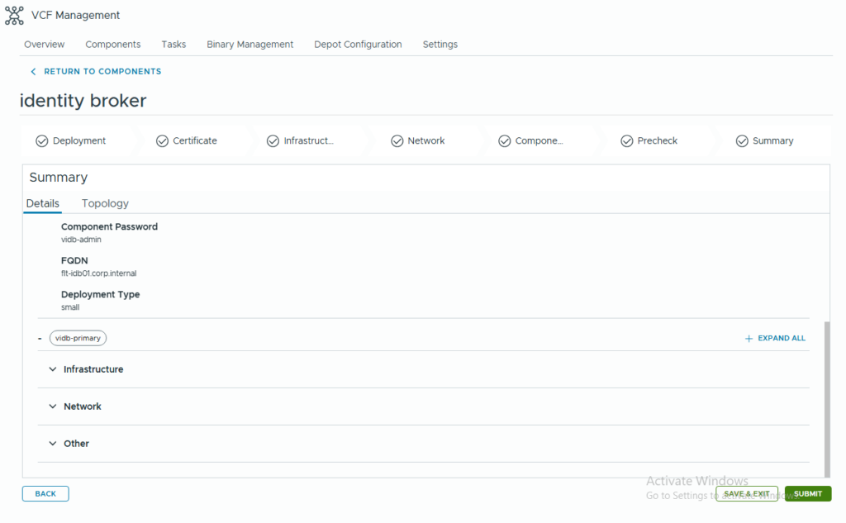This screenshot has width=846, height=523.
Task: Click the Network step checkmark icon
Action: (397, 141)
